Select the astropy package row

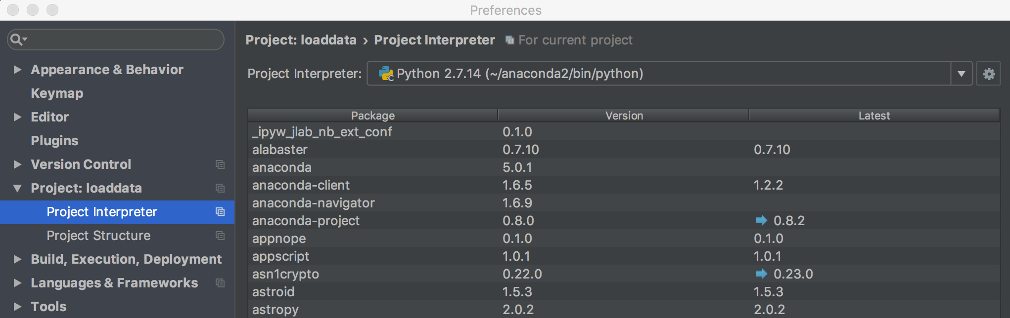[x=275, y=310]
